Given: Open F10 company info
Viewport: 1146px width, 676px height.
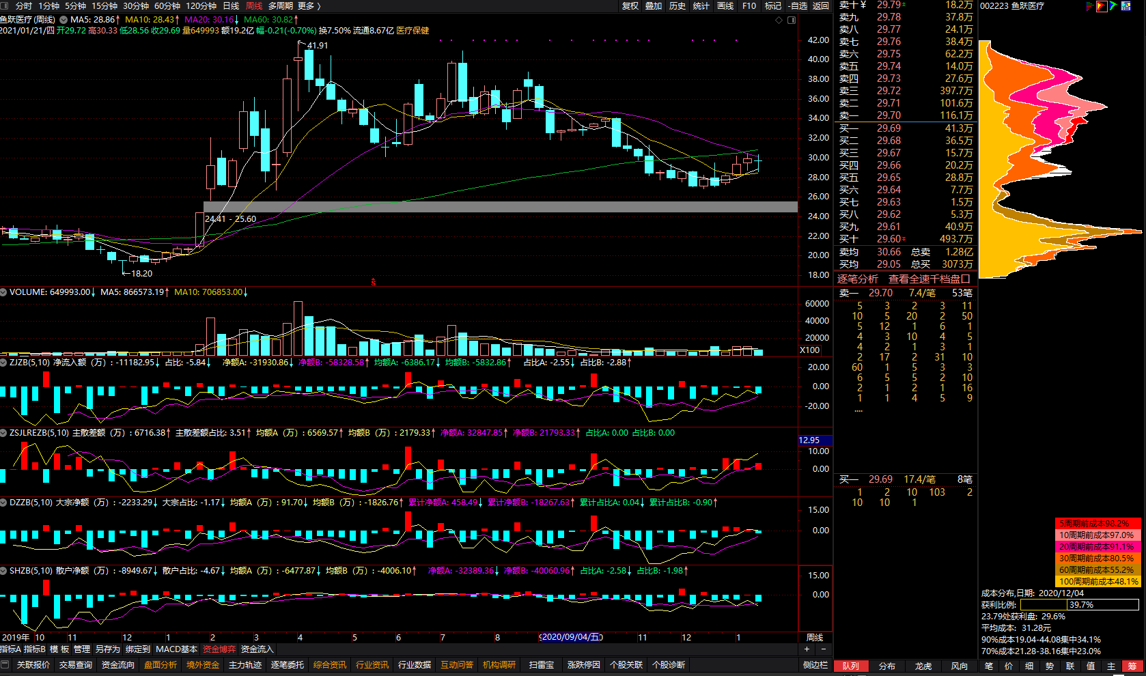Looking at the screenshot, I should 749,6.
